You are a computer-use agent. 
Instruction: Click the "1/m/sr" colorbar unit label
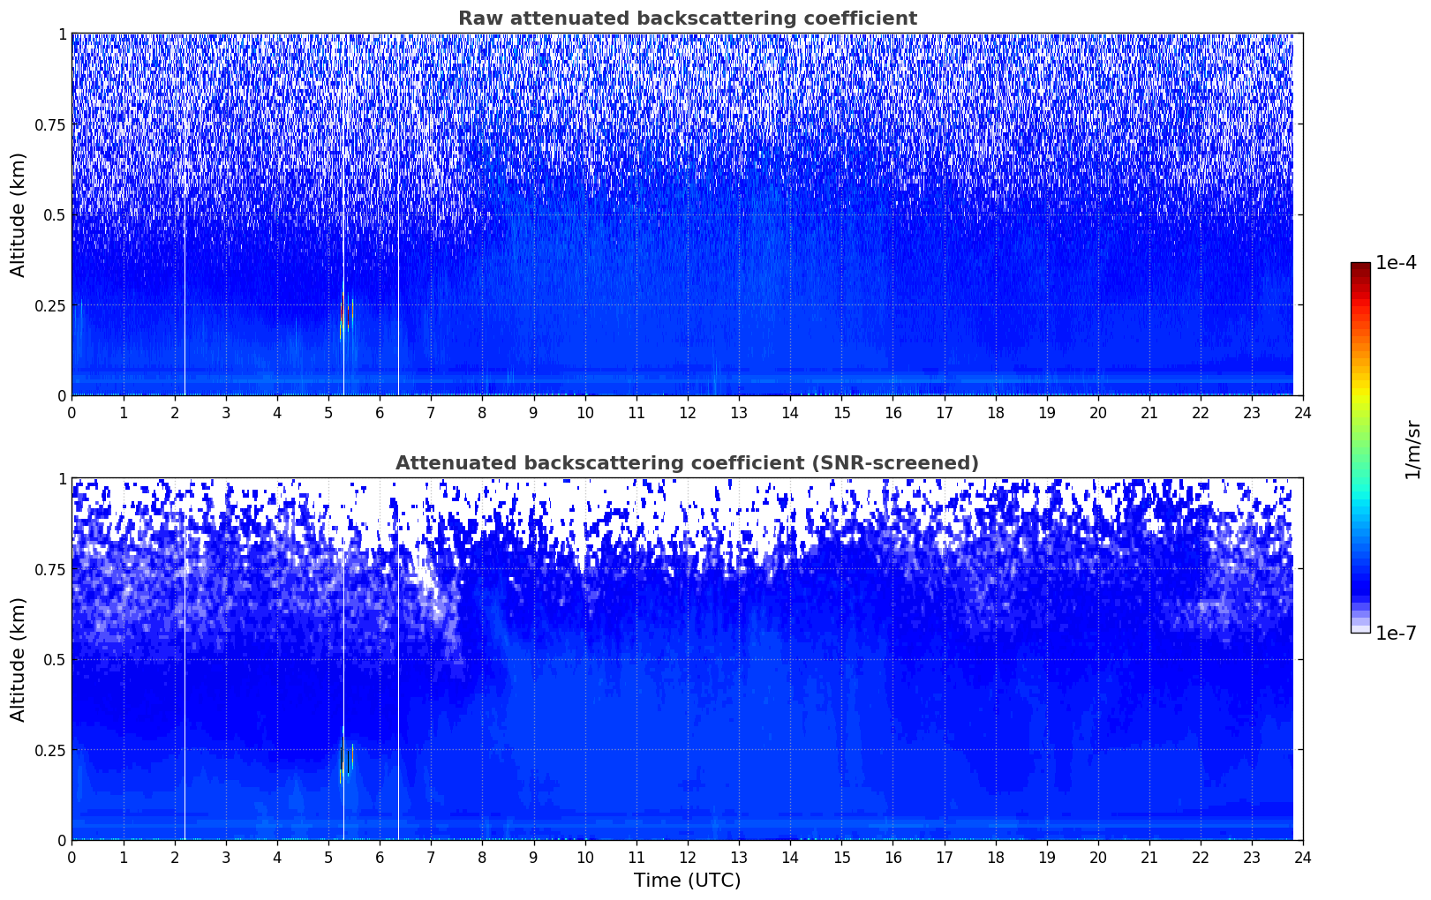pyautogui.click(x=1412, y=448)
